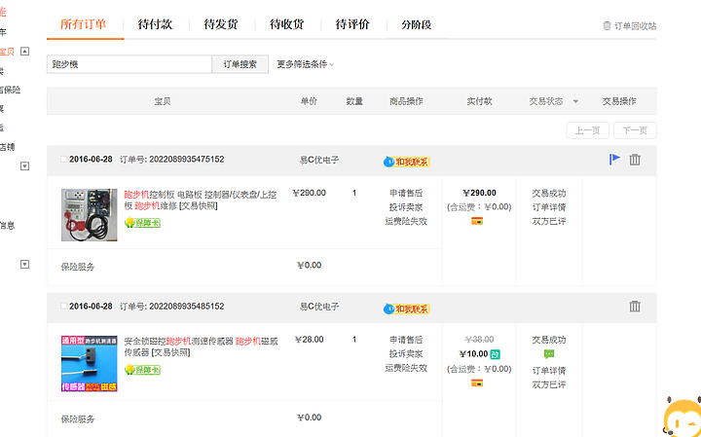Click 投诉卖家 for the ¥290.00 item
This screenshot has height=437, width=701.
point(406,207)
